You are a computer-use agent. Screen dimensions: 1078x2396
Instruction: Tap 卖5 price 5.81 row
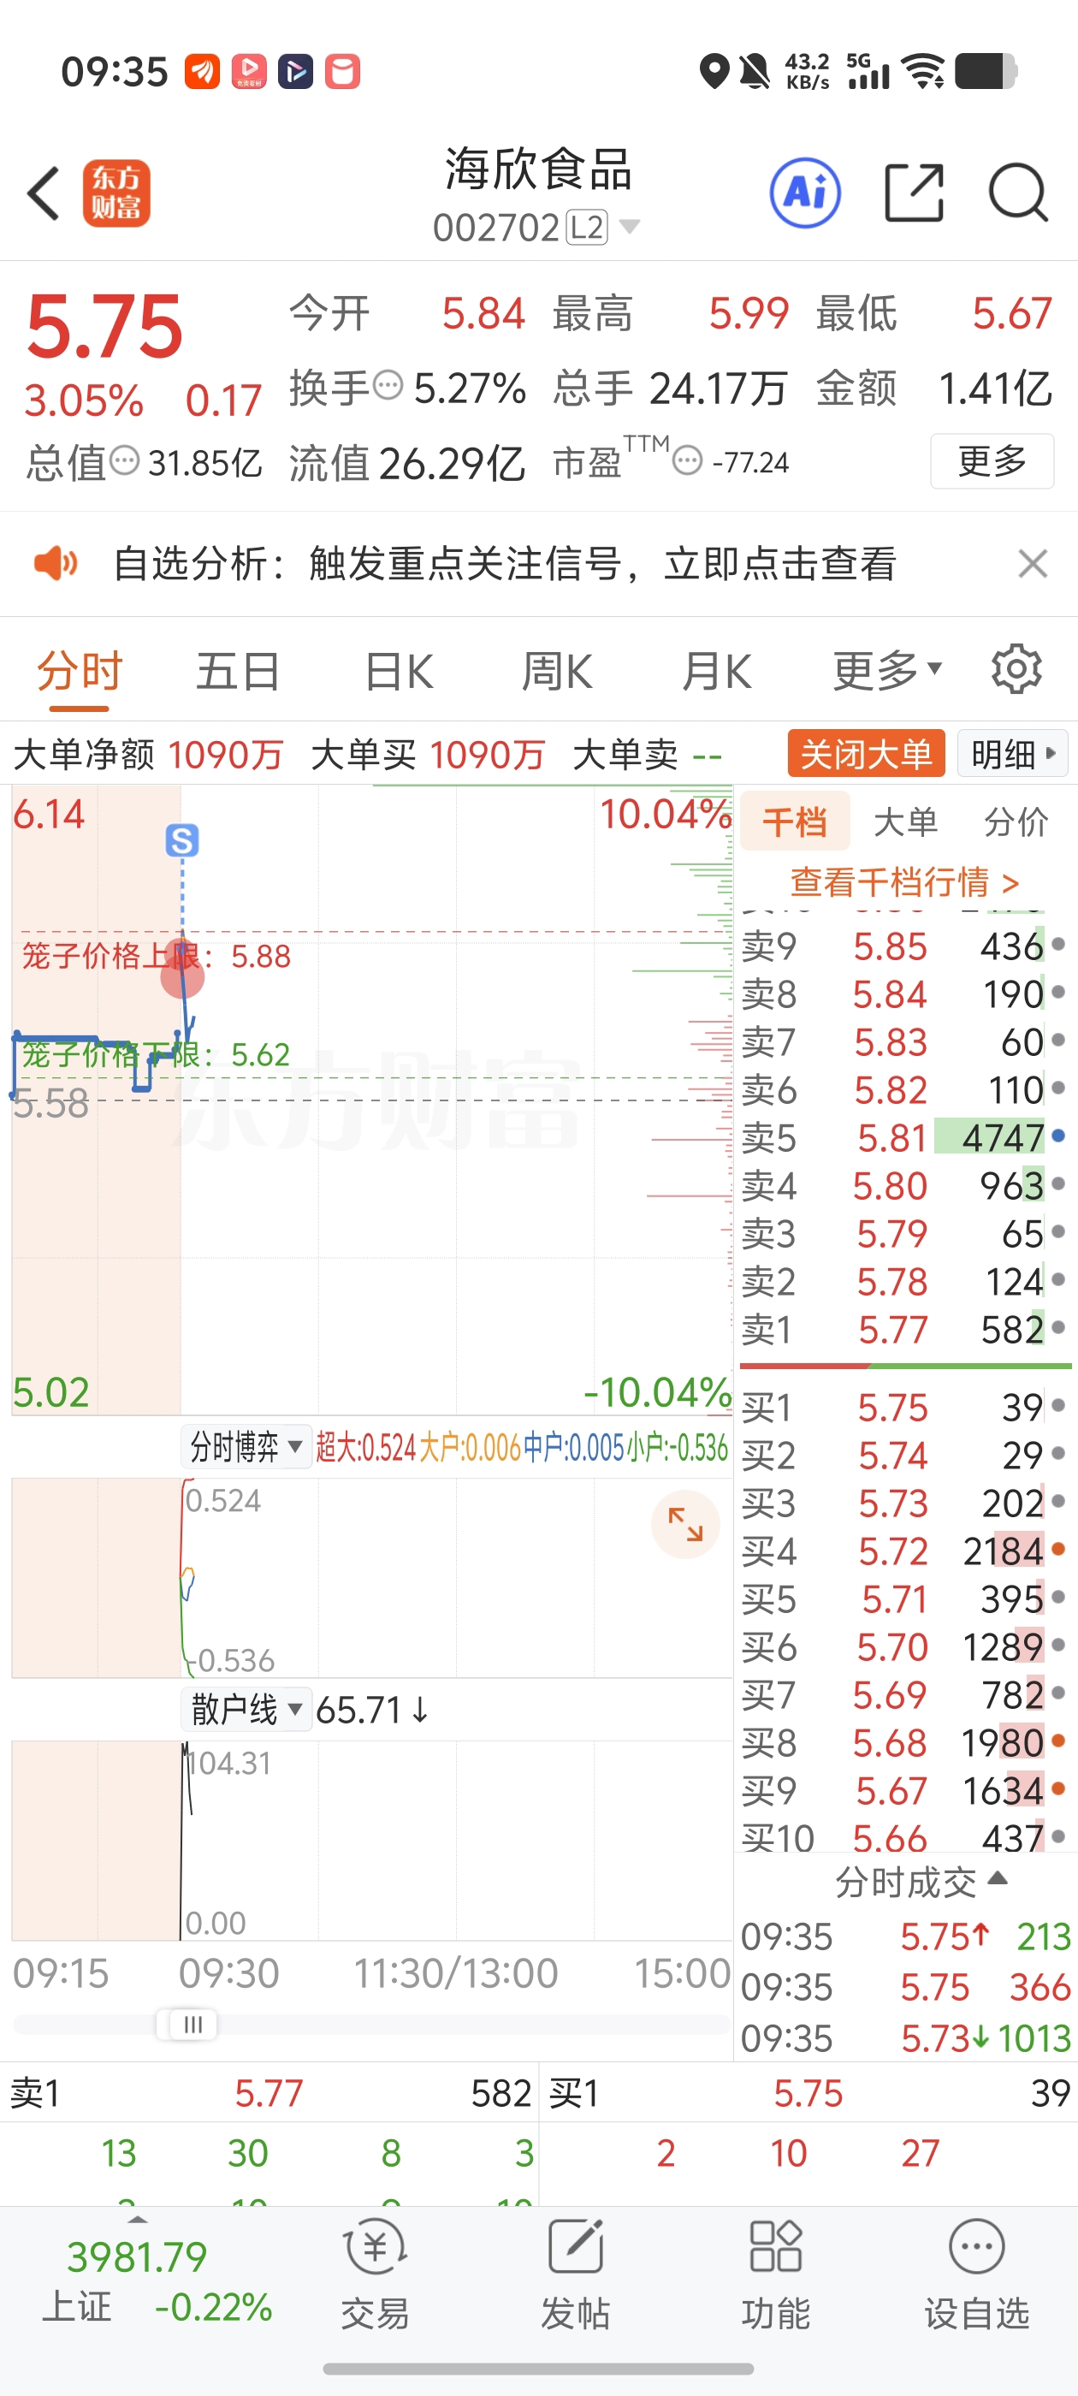click(x=905, y=1137)
